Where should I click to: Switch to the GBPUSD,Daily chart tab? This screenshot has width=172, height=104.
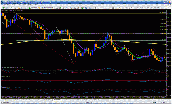click(6, 100)
